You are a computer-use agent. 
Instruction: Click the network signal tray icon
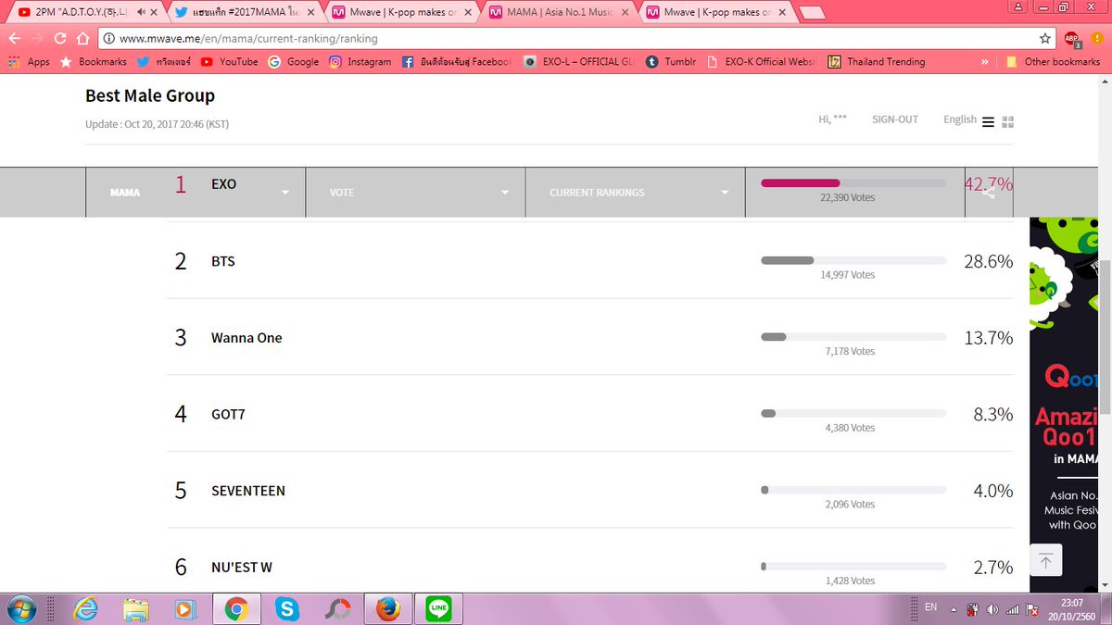click(1012, 609)
